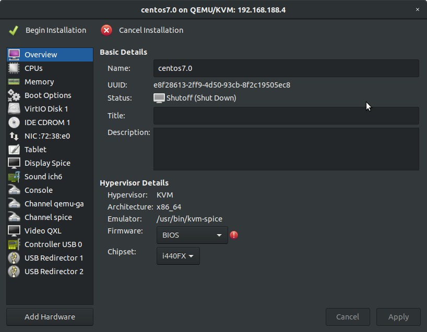Image resolution: width=427 pixels, height=332 pixels.
Task: Go to the Display Spice entry
Action: coord(47,163)
